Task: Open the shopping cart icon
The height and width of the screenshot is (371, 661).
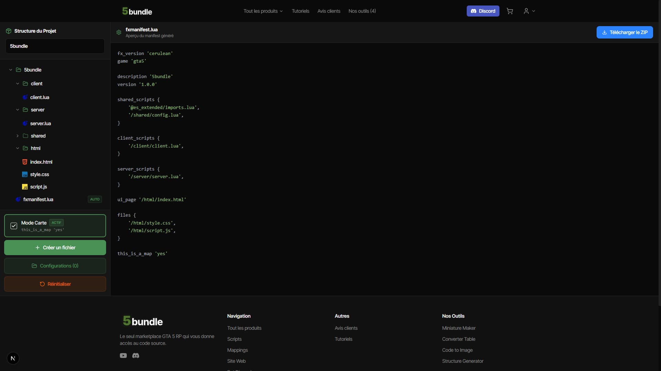Action: click(510, 11)
